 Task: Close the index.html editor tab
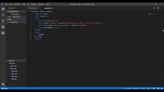54,8
